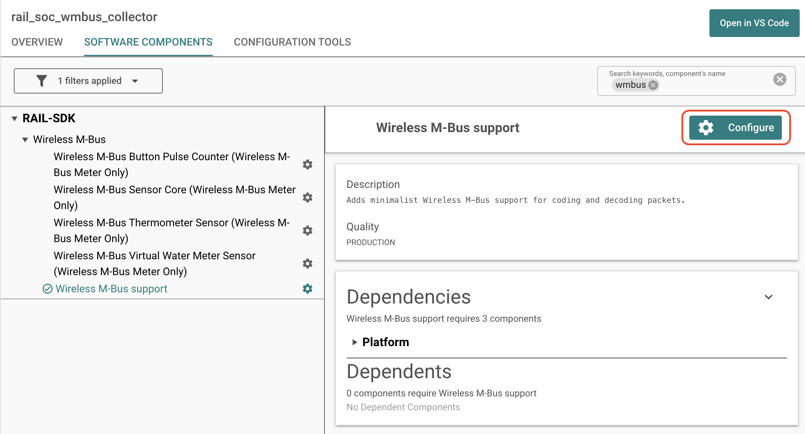Go to the CONFIGURATION TOOLS tab
The image size is (805, 434).
(x=292, y=42)
